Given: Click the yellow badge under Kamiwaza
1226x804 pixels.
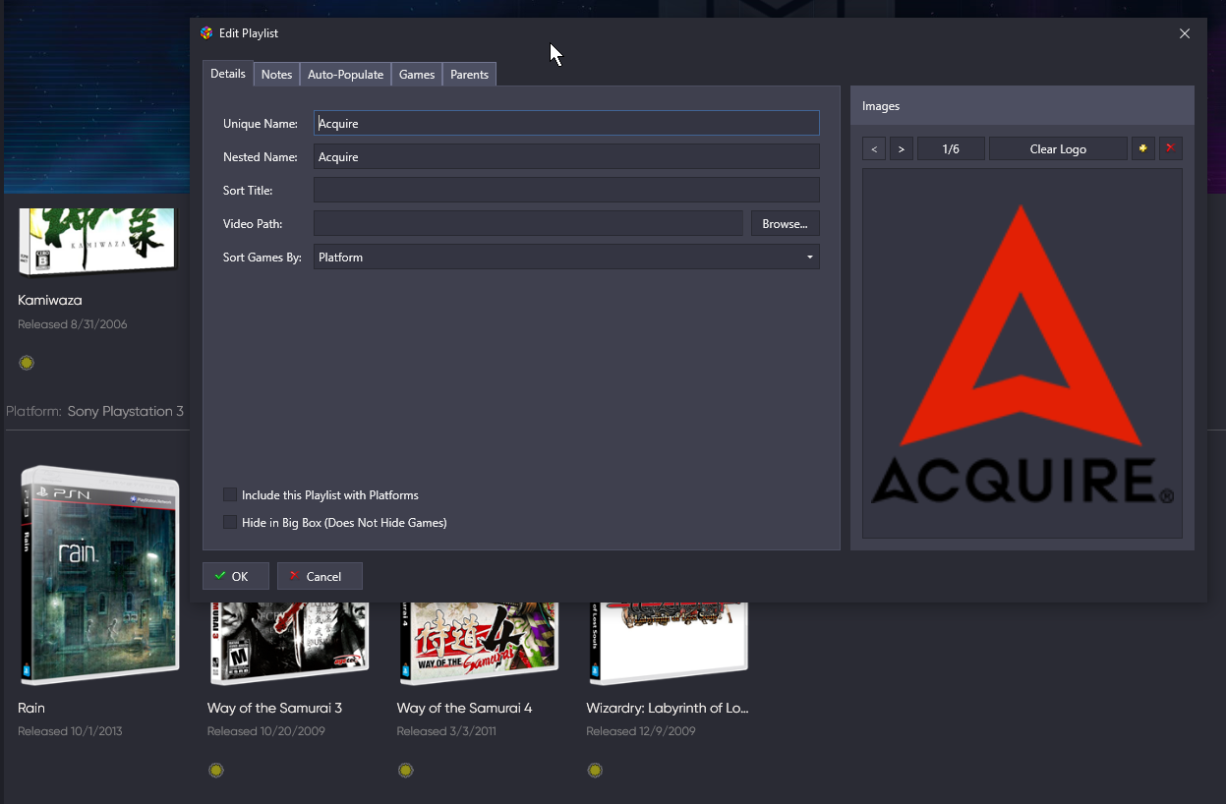Looking at the screenshot, I should point(27,363).
